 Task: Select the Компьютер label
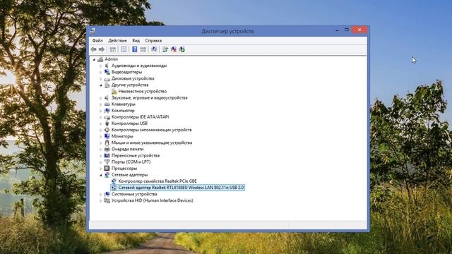click(x=123, y=111)
